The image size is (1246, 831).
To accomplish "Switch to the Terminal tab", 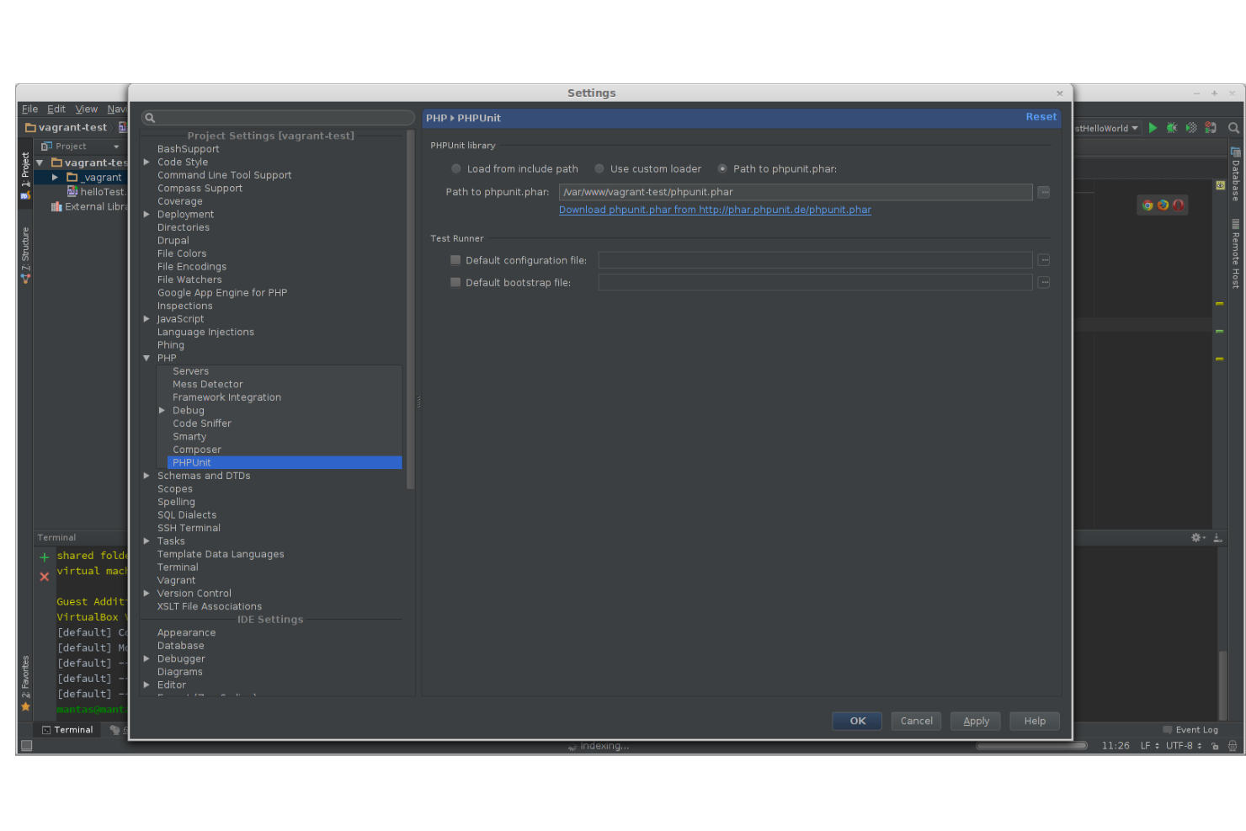I will tap(67, 729).
